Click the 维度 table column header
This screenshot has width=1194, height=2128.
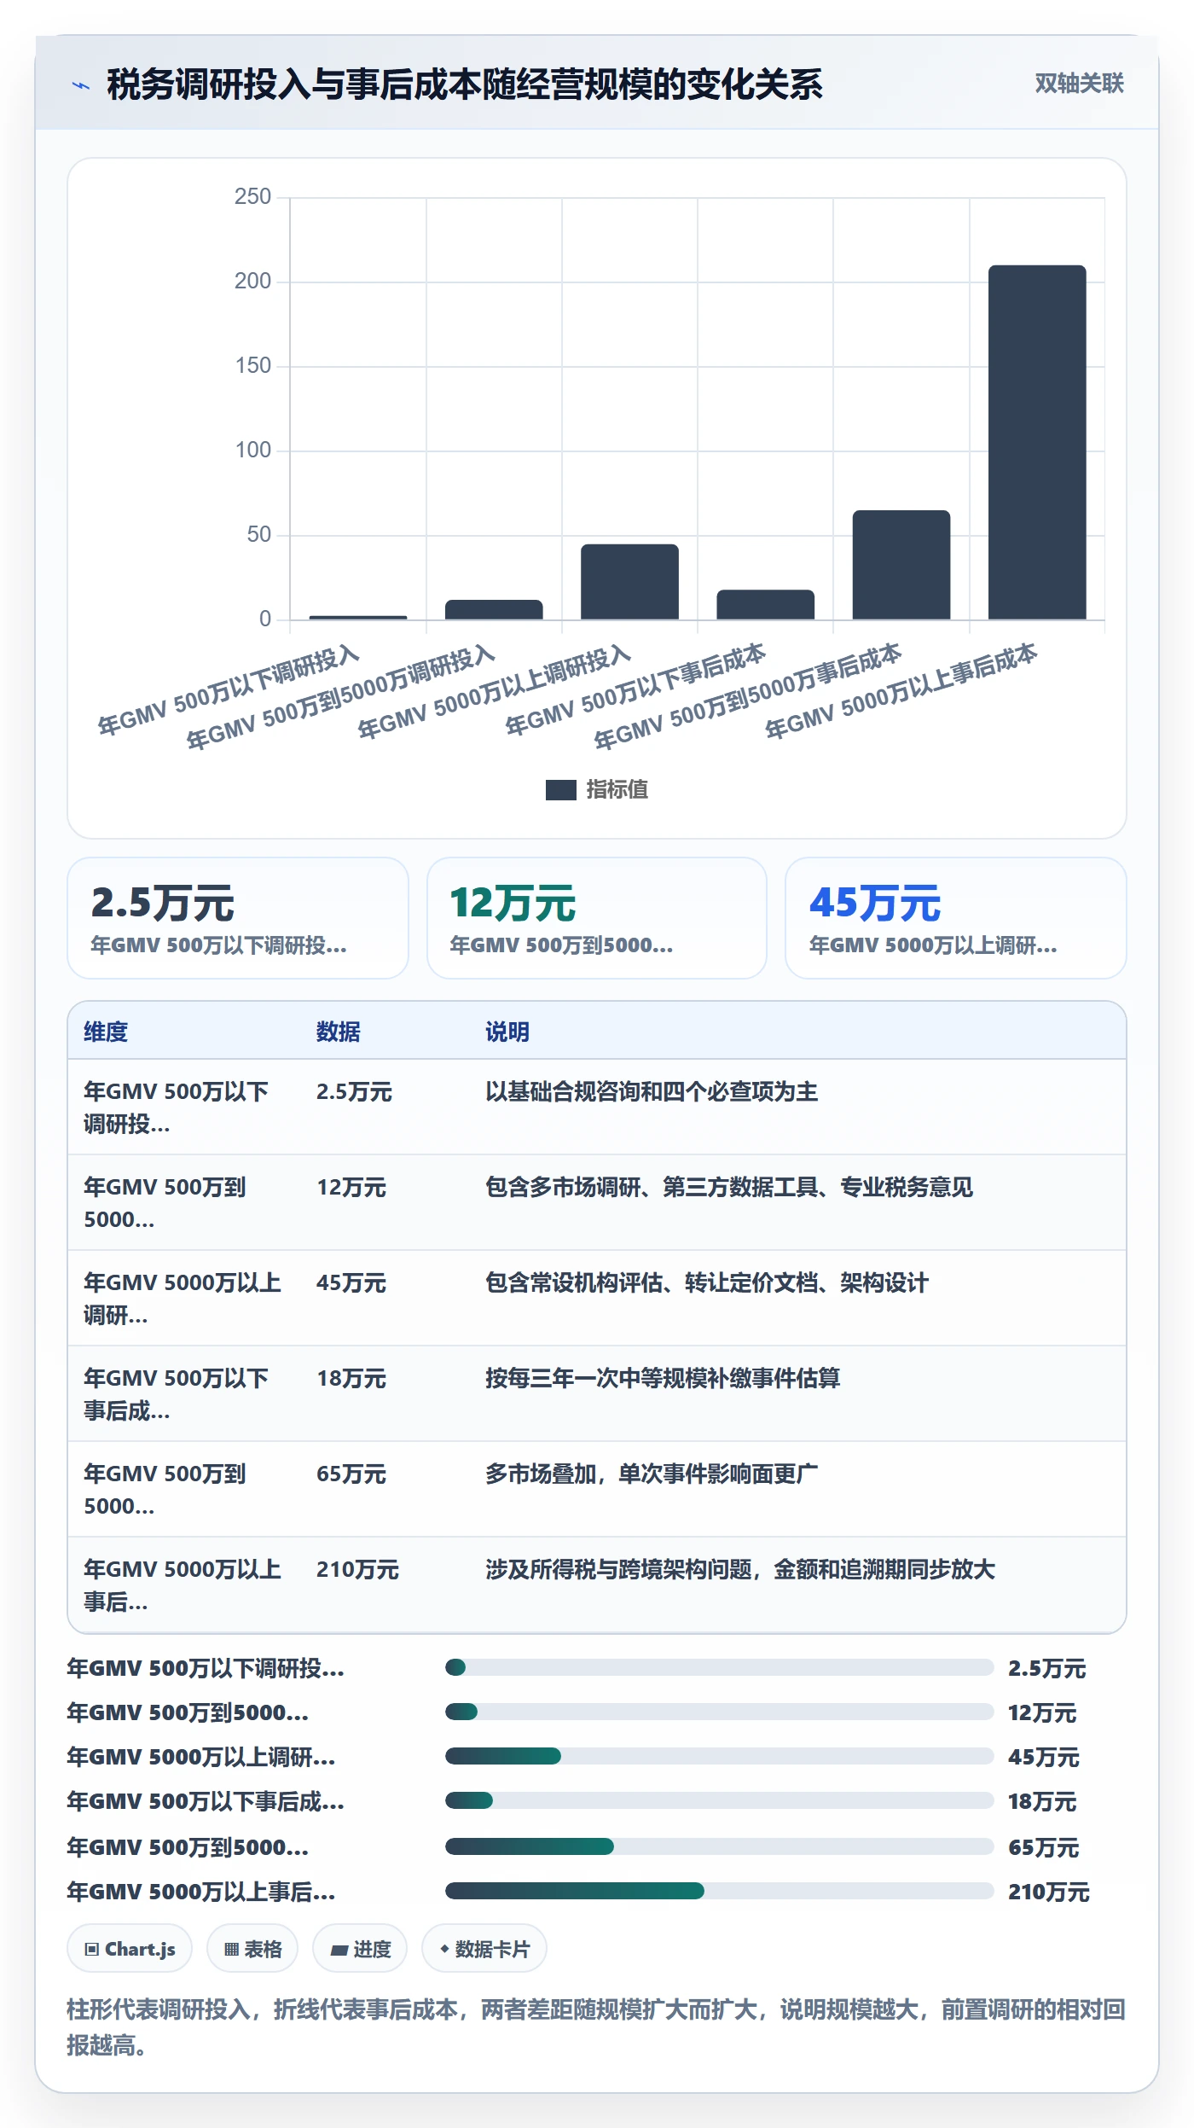point(106,1032)
